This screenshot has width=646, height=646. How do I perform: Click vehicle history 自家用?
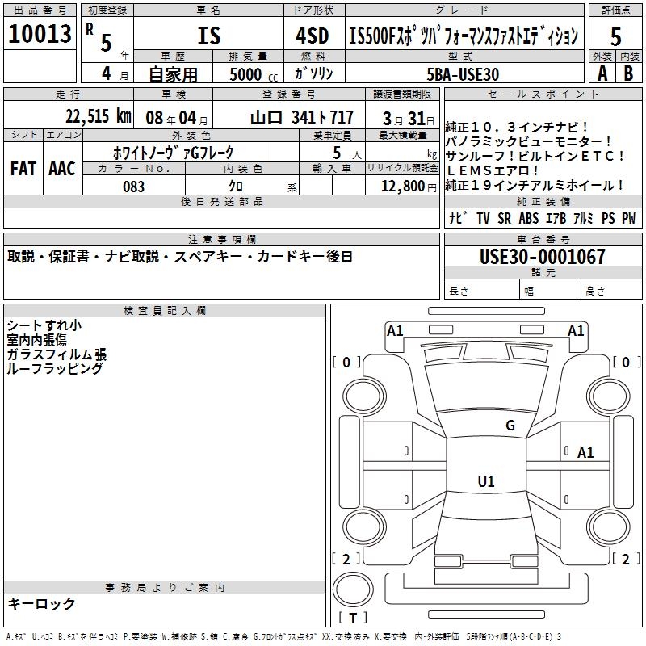[x=173, y=74]
